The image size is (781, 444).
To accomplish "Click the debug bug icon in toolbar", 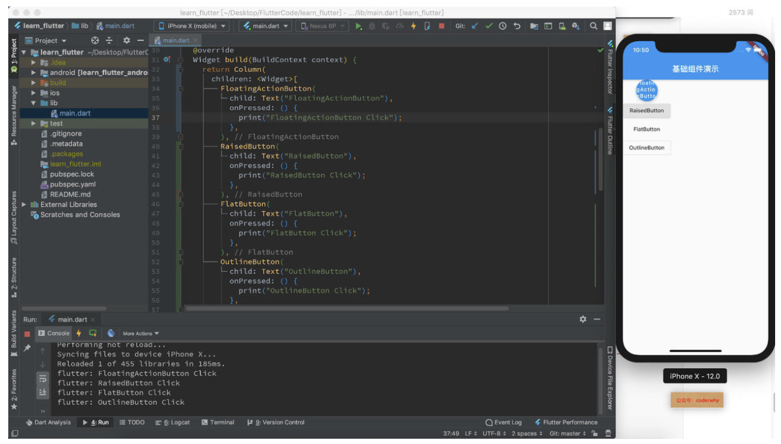I will (x=372, y=26).
